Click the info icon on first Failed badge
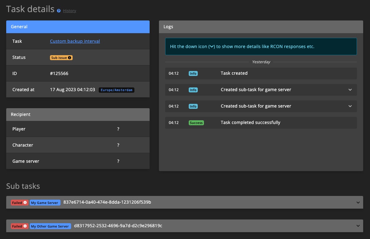This screenshot has height=239, width=370. click(x=25, y=202)
